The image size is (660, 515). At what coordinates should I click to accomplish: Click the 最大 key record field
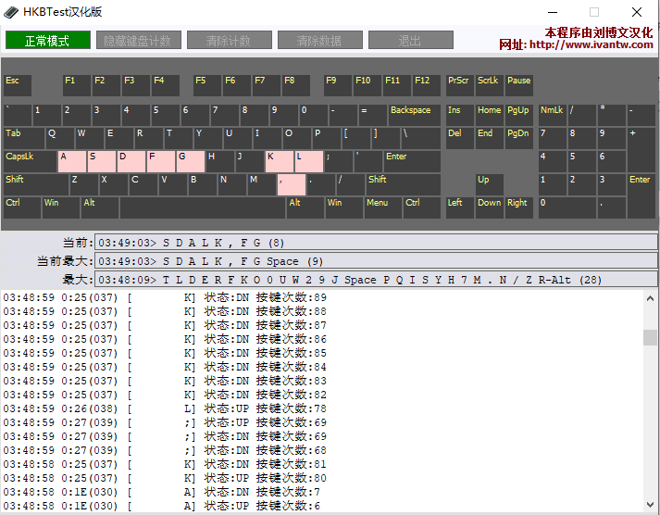(375, 279)
